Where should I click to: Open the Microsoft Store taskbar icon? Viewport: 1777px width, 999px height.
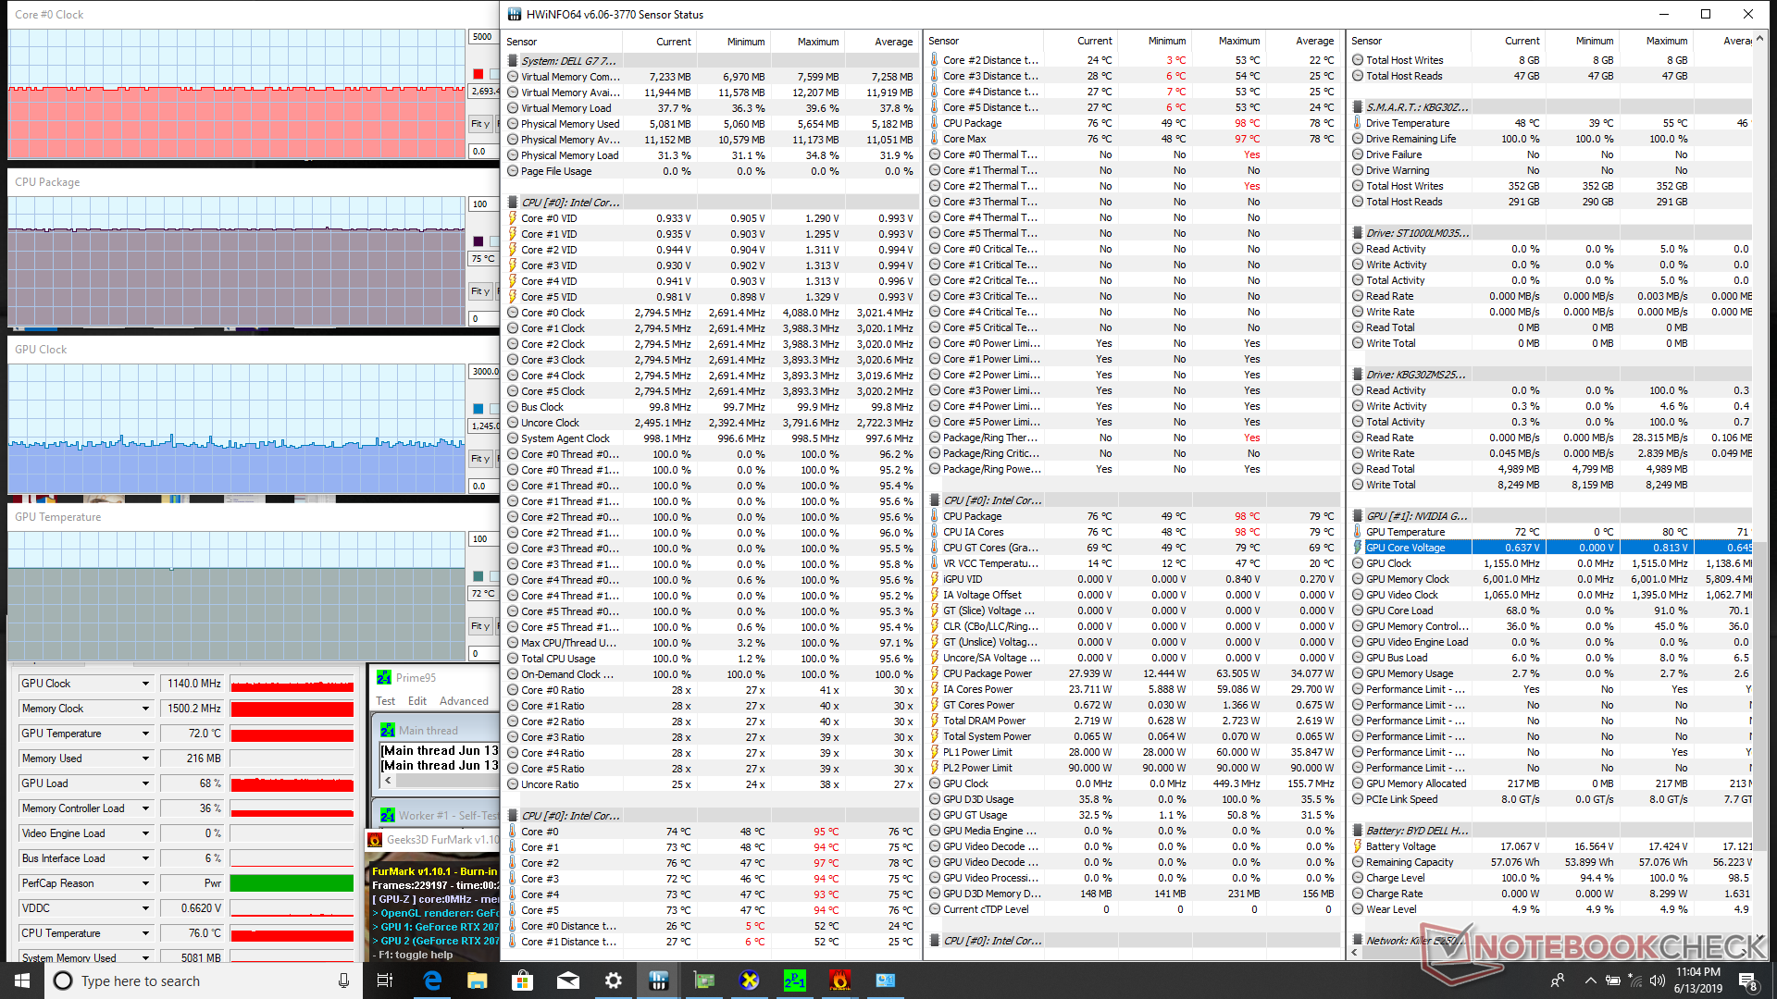click(x=523, y=980)
